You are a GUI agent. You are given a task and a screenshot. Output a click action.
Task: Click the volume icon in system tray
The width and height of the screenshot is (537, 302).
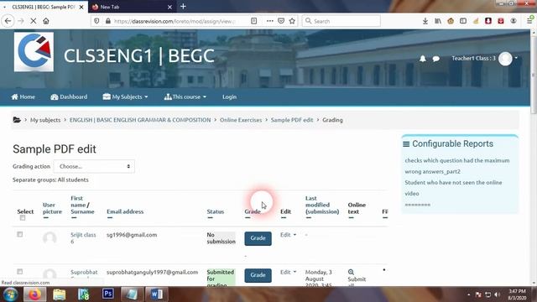pos(497,294)
